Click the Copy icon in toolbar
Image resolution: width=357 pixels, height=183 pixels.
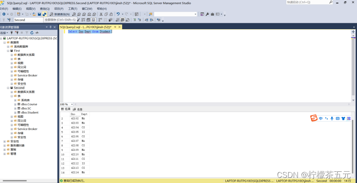[106, 14]
